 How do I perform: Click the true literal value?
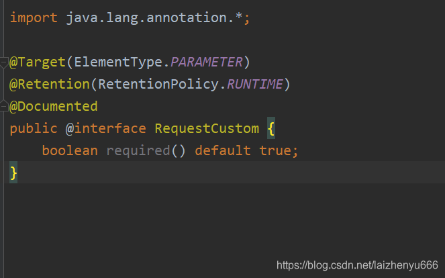pyautogui.click(x=275, y=150)
